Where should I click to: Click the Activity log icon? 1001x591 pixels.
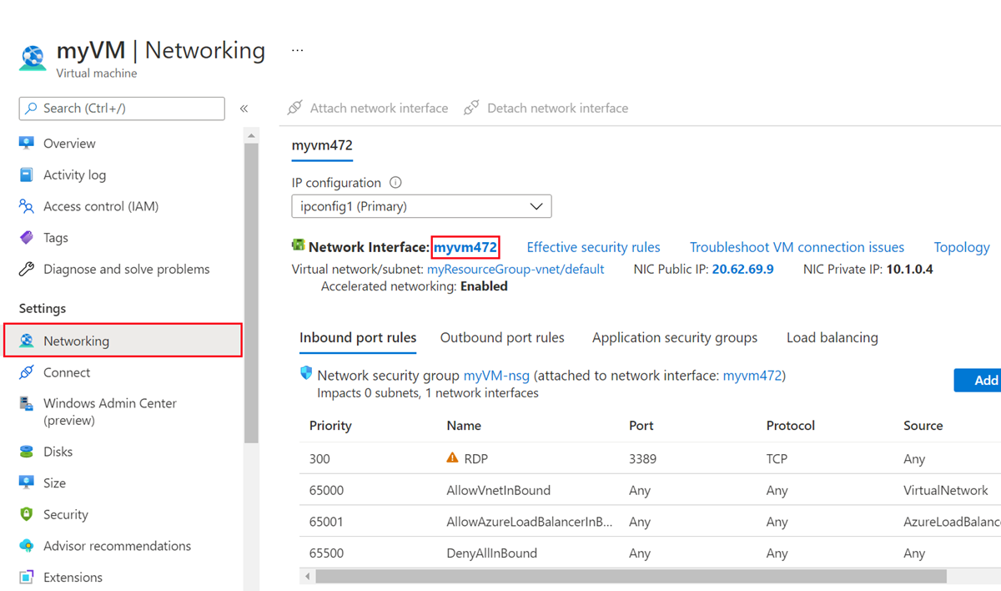tap(27, 175)
